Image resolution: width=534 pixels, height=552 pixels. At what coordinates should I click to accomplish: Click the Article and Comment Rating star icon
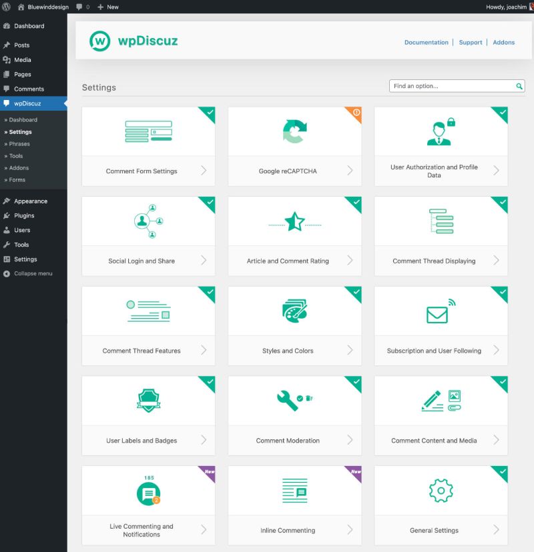[294, 221]
